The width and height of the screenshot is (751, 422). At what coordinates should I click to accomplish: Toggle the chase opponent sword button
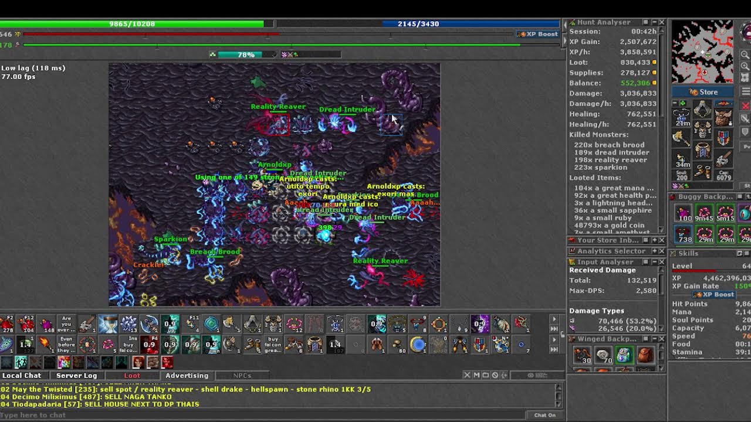coord(746,119)
